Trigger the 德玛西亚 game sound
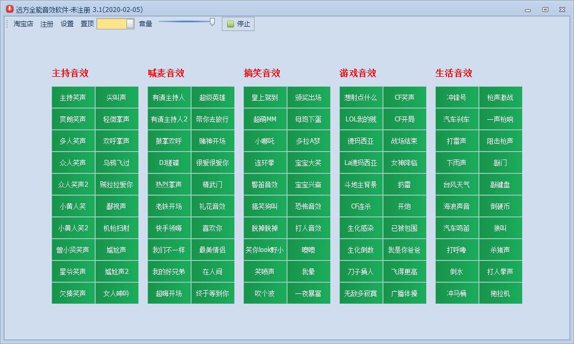Image resolution: width=574 pixels, height=344 pixels. (x=359, y=140)
